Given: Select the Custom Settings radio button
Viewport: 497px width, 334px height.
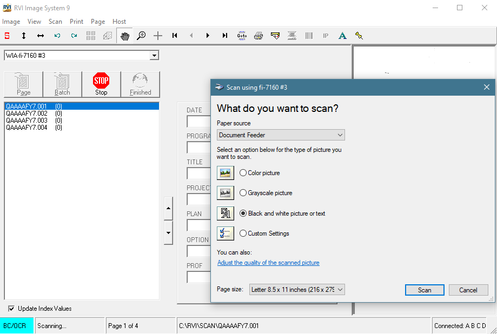Looking at the screenshot, I should click(243, 233).
